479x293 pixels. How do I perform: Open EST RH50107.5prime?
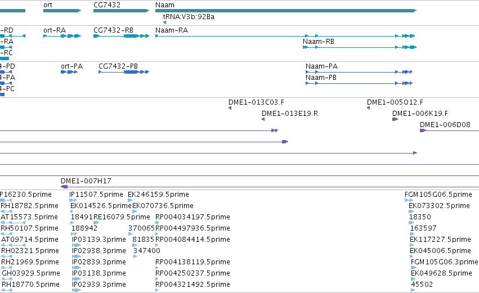point(29,228)
